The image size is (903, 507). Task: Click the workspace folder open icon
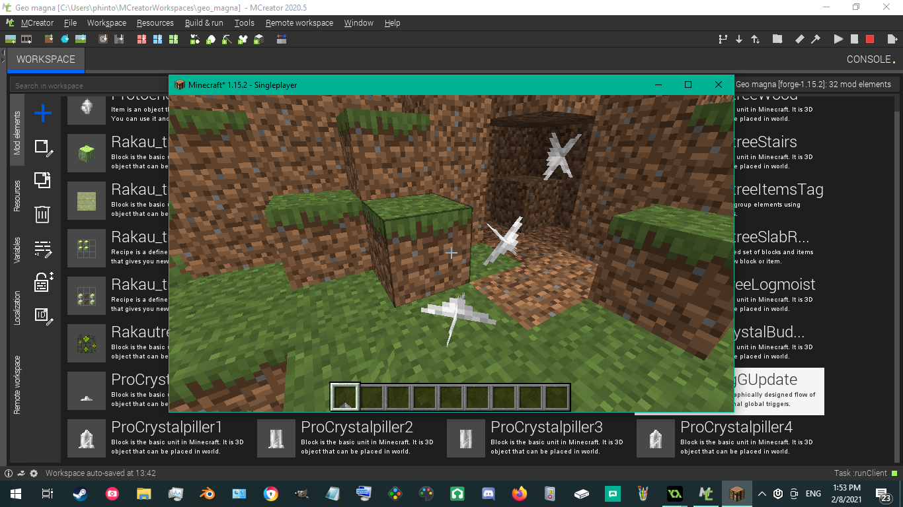(777, 40)
